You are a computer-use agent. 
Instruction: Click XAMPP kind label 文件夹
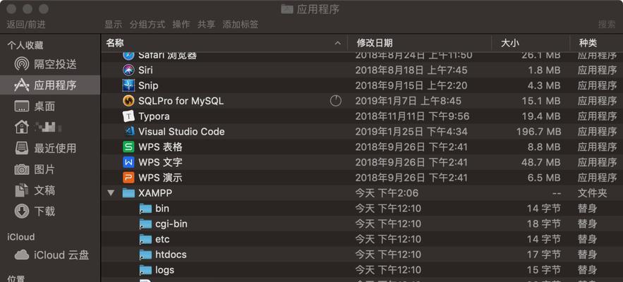point(593,193)
